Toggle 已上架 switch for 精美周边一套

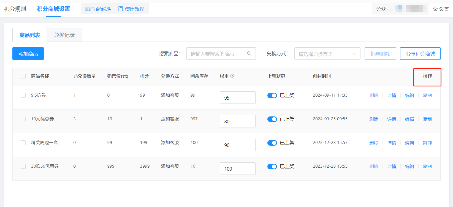(x=272, y=143)
